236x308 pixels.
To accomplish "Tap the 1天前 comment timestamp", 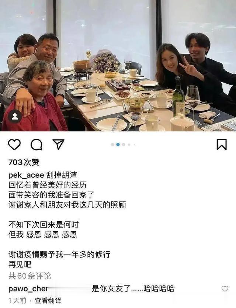I will point(17,301).
